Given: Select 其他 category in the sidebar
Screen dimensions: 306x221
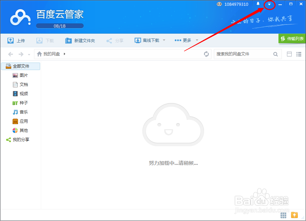Looking at the screenshot, I should [20, 131].
